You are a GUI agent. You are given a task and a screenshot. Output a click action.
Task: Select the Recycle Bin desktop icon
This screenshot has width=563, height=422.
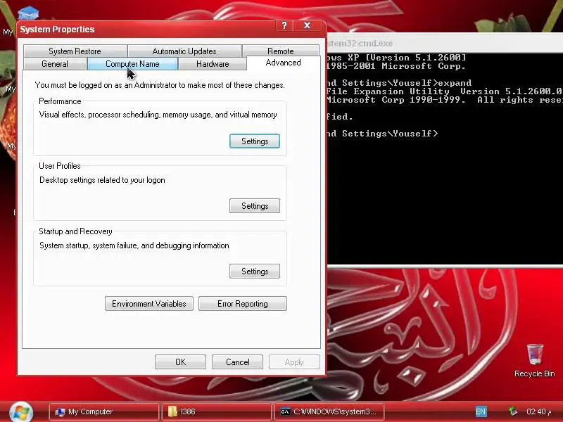(x=534, y=361)
